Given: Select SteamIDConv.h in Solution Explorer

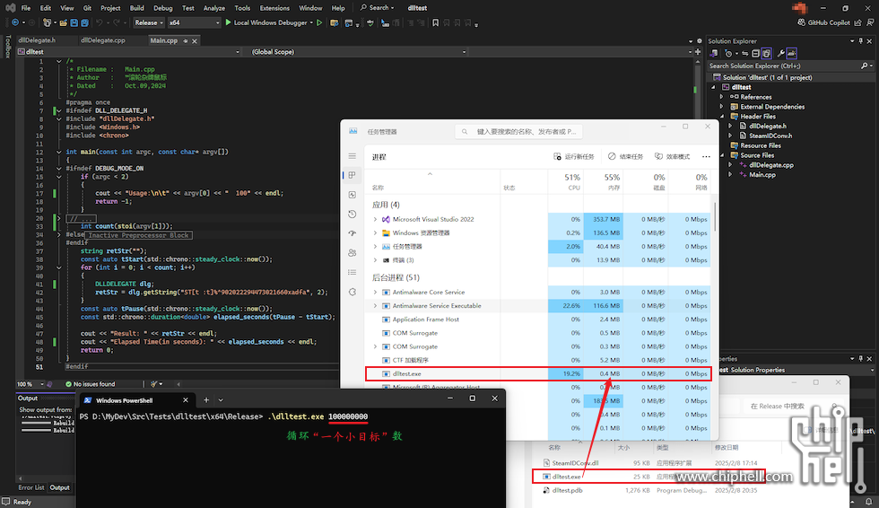Looking at the screenshot, I should coord(770,136).
